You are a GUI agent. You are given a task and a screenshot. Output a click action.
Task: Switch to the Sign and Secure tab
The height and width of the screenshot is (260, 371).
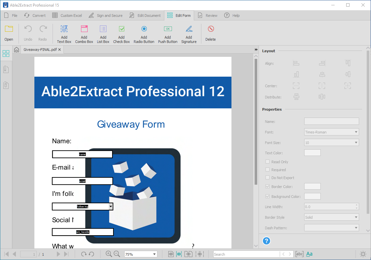pyautogui.click(x=105, y=16)
